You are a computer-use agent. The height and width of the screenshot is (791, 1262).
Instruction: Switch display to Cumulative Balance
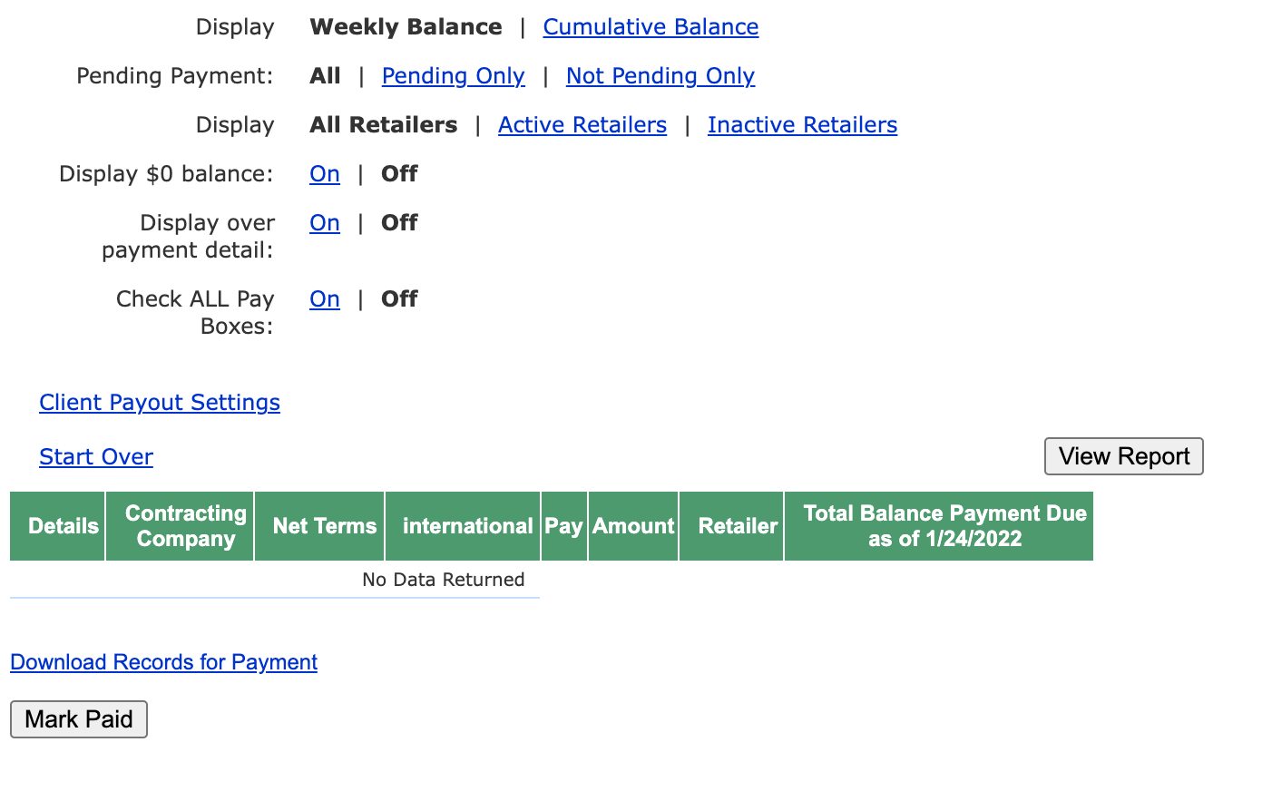coord(651,27)
